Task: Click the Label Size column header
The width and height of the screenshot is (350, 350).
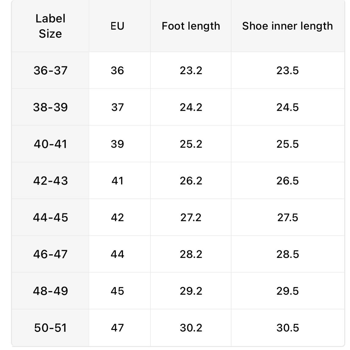Action: [x=51, y=26]
